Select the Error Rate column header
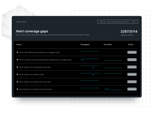151x114 pixels. 108,44
